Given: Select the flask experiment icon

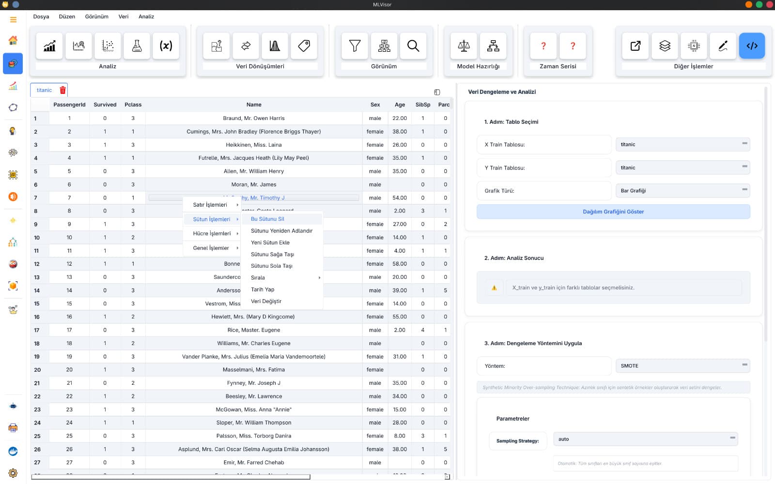Looking at the screenshot, I should 137,46.
